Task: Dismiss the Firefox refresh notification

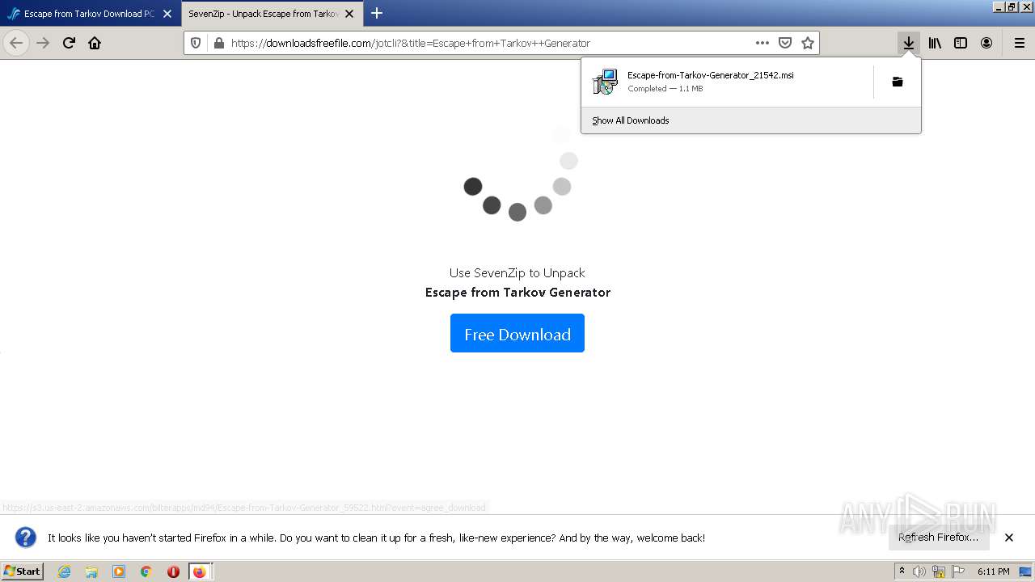Action: pyautogui.click(x=1009, y=538)
